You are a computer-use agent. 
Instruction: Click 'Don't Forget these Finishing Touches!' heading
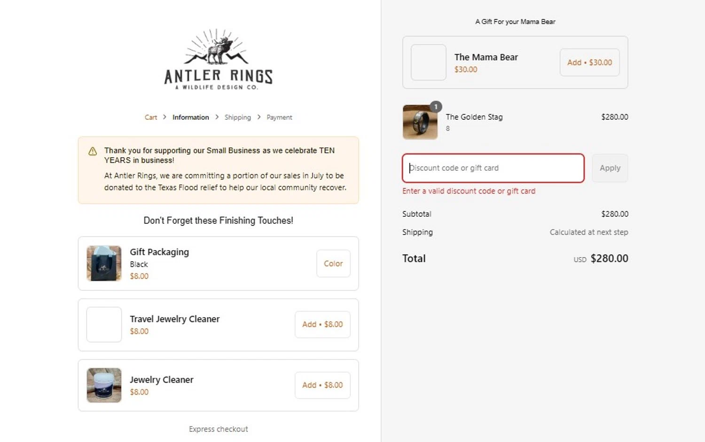click(218, 221)
